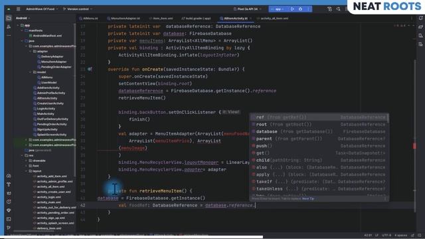Screen dimensions: 425x239
Task: Switch to the item_item.xml editor tab
Action: point(161,19)
